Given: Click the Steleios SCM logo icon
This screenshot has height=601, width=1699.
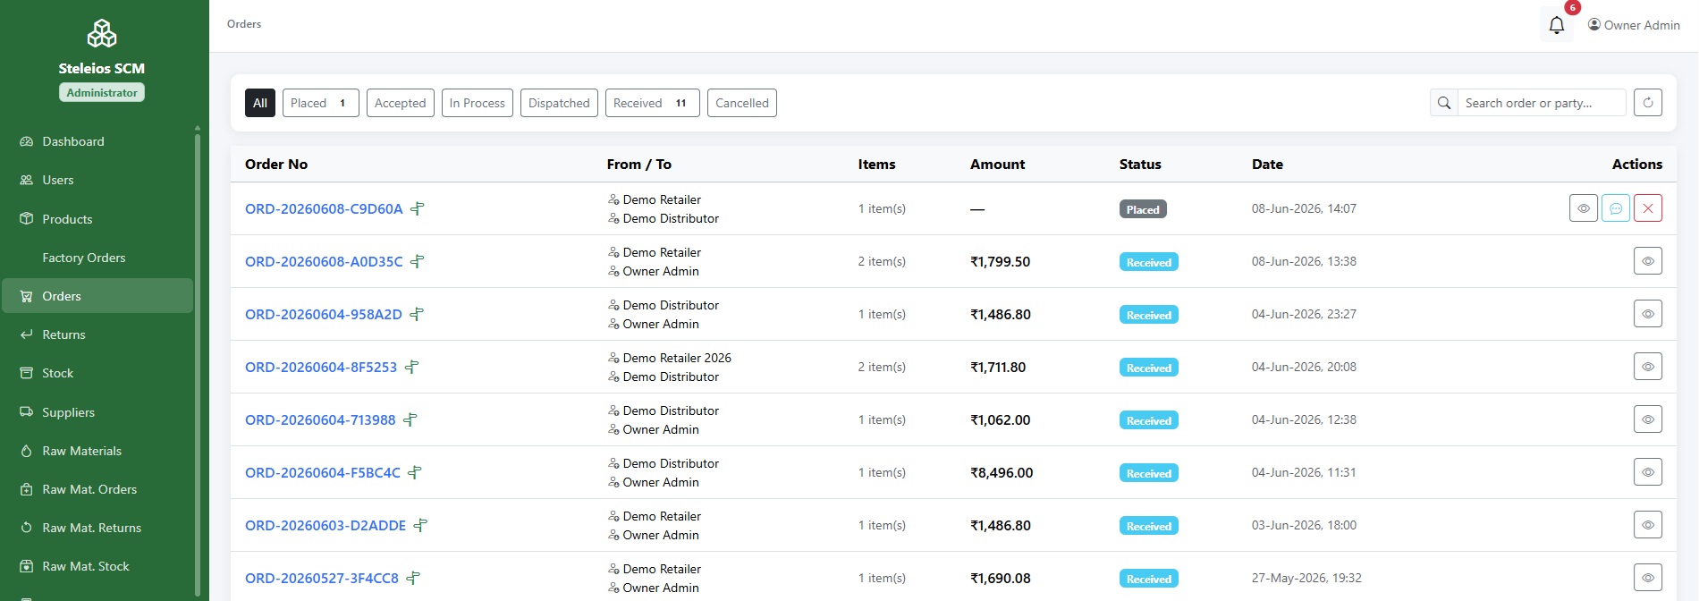Looking at the screenshot, I should pos(102,34).
